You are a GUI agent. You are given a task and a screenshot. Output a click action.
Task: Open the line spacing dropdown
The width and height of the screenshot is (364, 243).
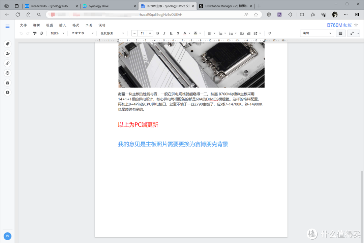tap(257, 33)
